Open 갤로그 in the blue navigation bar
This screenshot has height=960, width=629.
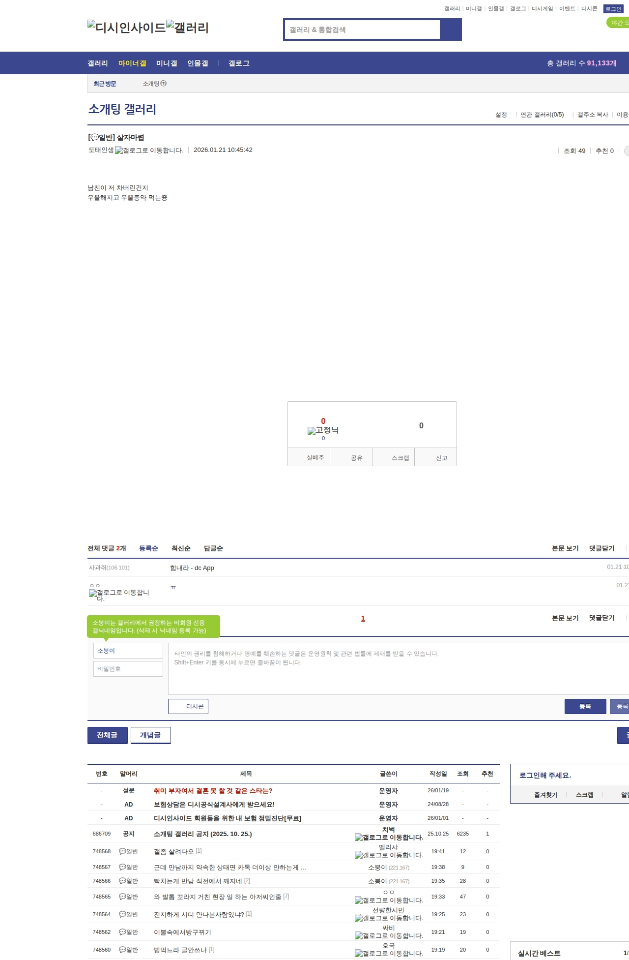pos(239,63)
